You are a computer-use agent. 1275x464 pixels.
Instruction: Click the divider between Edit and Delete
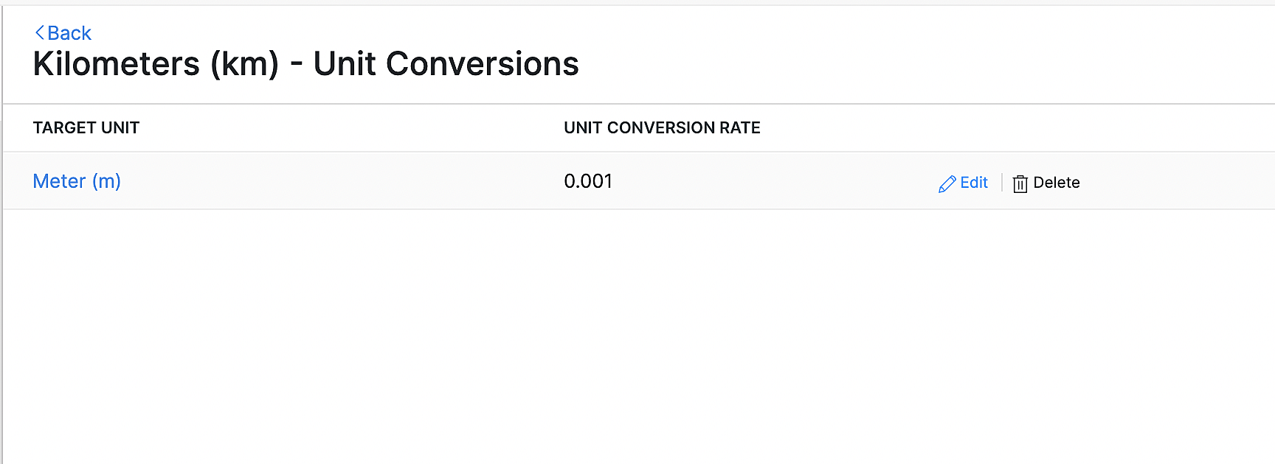(1001, 183)
